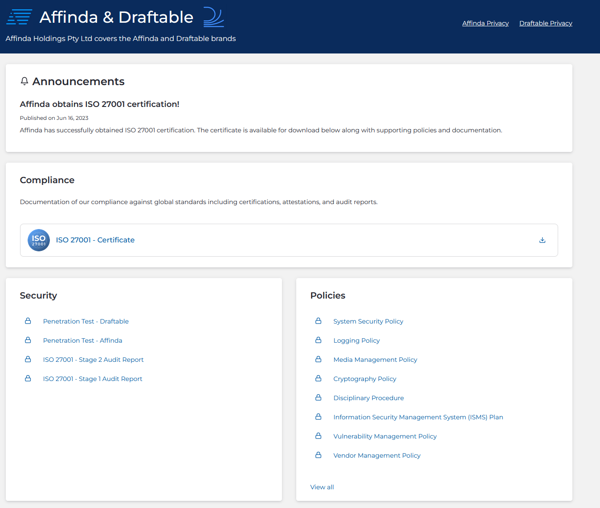Click the Compliance section heading
Screen dimensions: 600x508
(x=47, y=180)
